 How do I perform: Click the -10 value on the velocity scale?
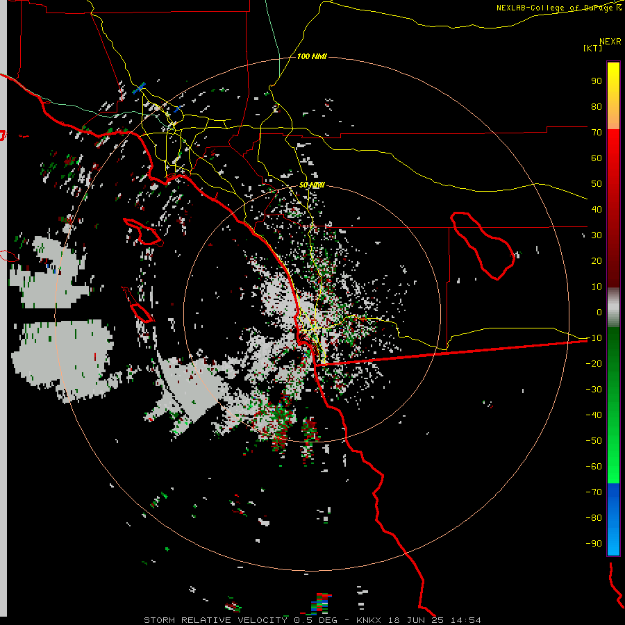(x=594, y=338)
